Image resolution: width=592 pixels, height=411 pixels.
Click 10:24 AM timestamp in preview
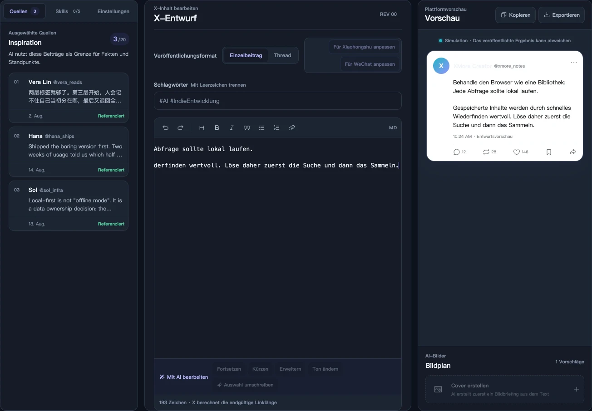(462, 137)
